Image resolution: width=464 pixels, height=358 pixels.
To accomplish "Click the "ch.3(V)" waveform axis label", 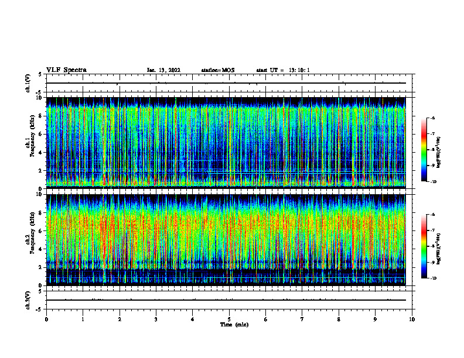I will [28, 300].
